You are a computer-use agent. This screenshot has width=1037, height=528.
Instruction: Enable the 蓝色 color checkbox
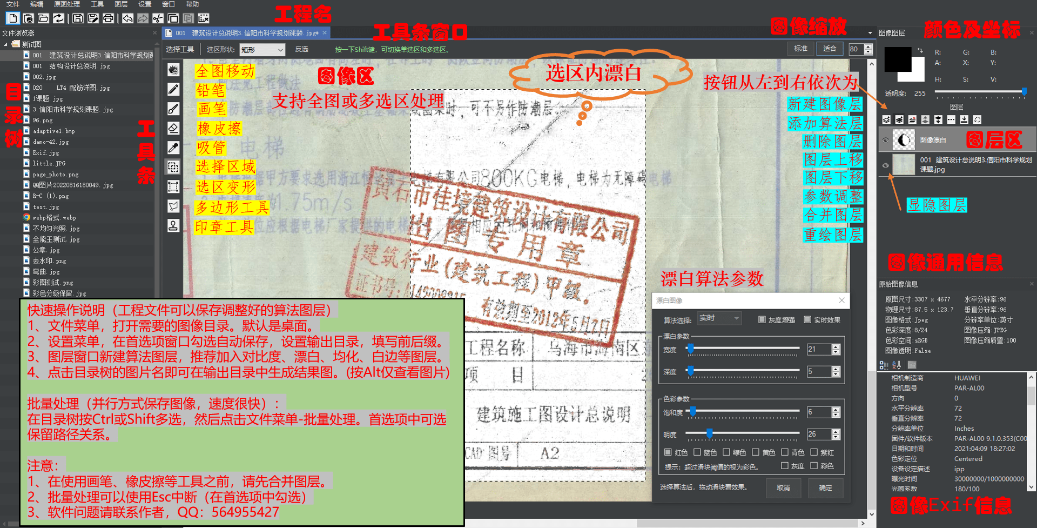[x=697, y=452]
